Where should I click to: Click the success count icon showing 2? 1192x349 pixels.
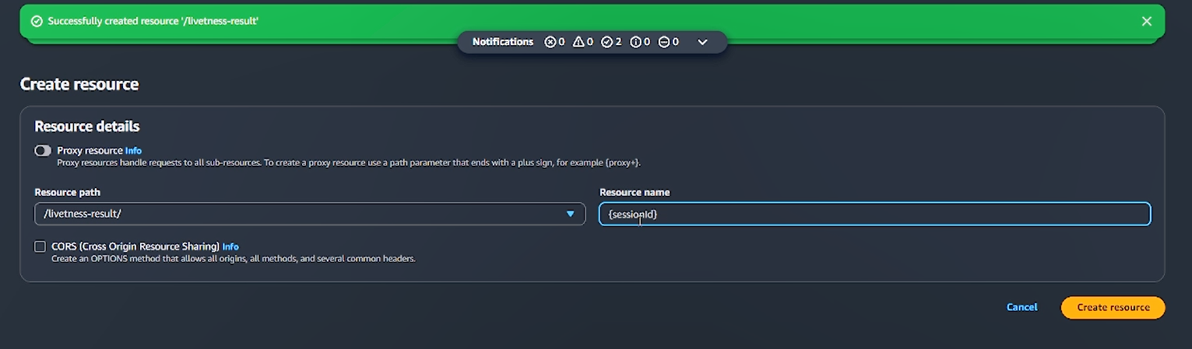pos(607,42)
